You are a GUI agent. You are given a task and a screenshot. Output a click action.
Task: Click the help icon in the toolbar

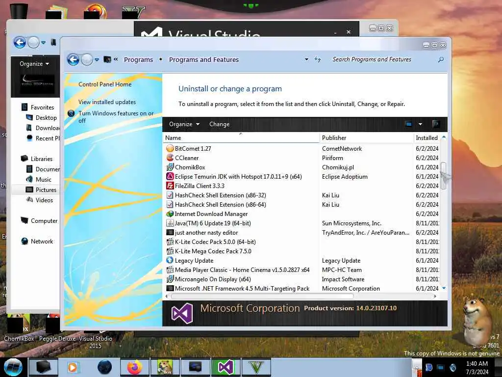coord(435,124)
